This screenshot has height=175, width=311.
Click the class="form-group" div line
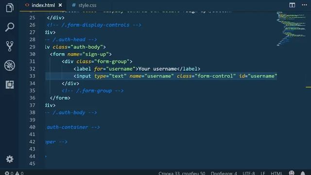click(97, 62)
